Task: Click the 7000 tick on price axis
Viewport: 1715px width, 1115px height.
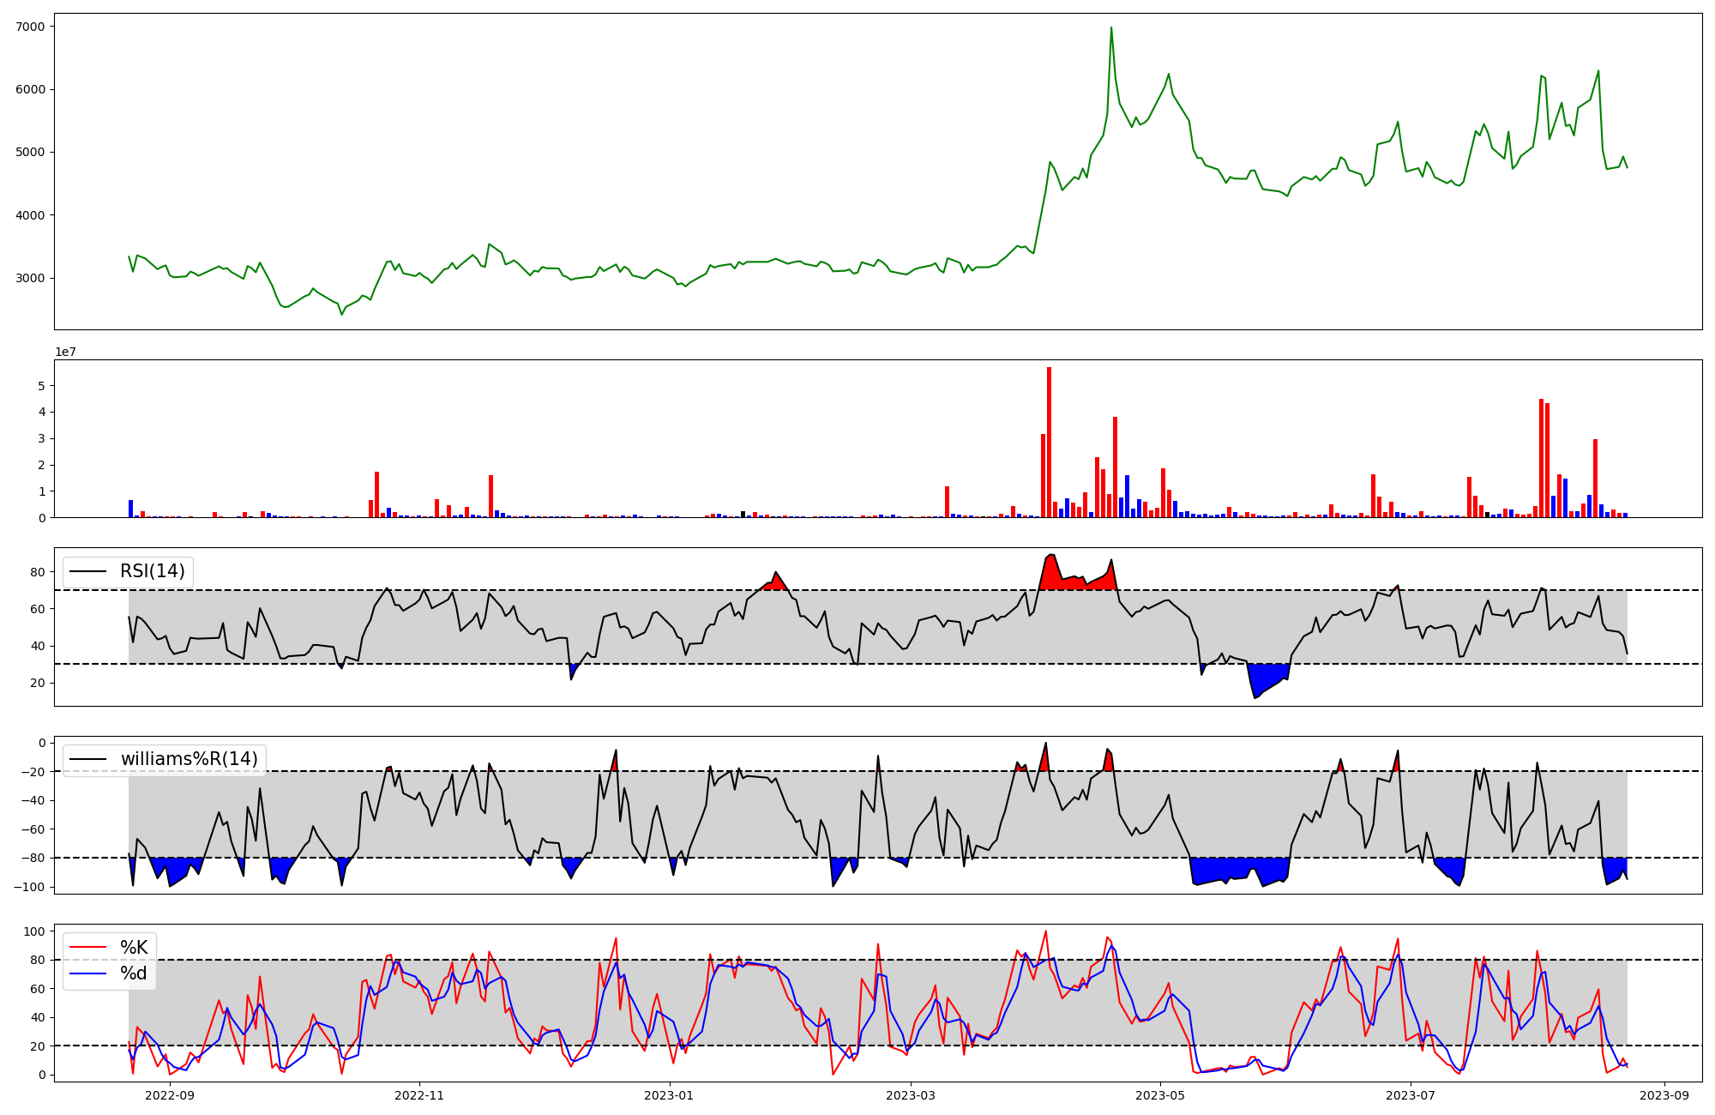Action: tap(30, 27)
